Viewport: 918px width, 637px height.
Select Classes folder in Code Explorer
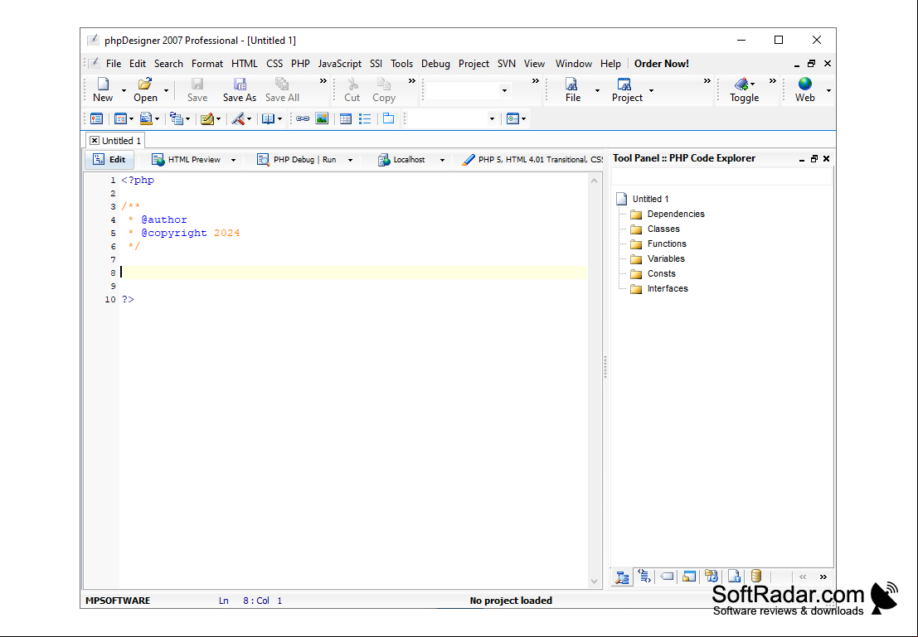click(663, 229)
